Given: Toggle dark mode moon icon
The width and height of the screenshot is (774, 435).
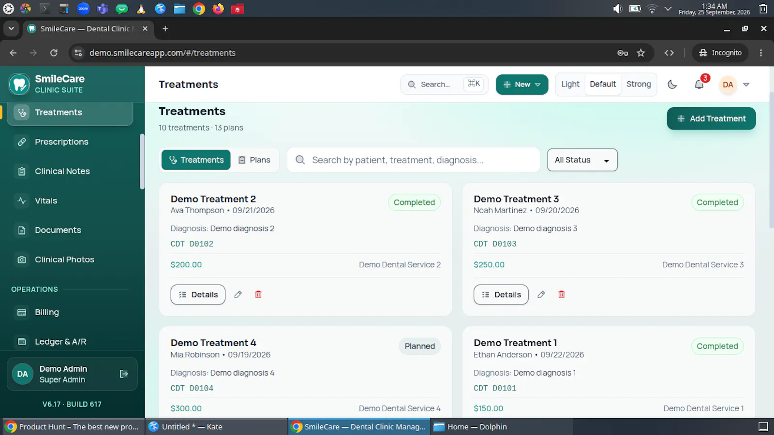Looking at the screenshot, I should (672, 85).
